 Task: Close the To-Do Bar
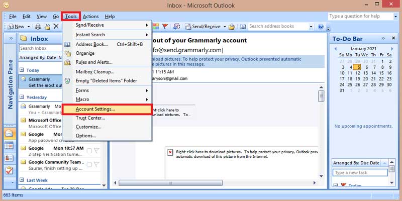click(x=393, y=38)
